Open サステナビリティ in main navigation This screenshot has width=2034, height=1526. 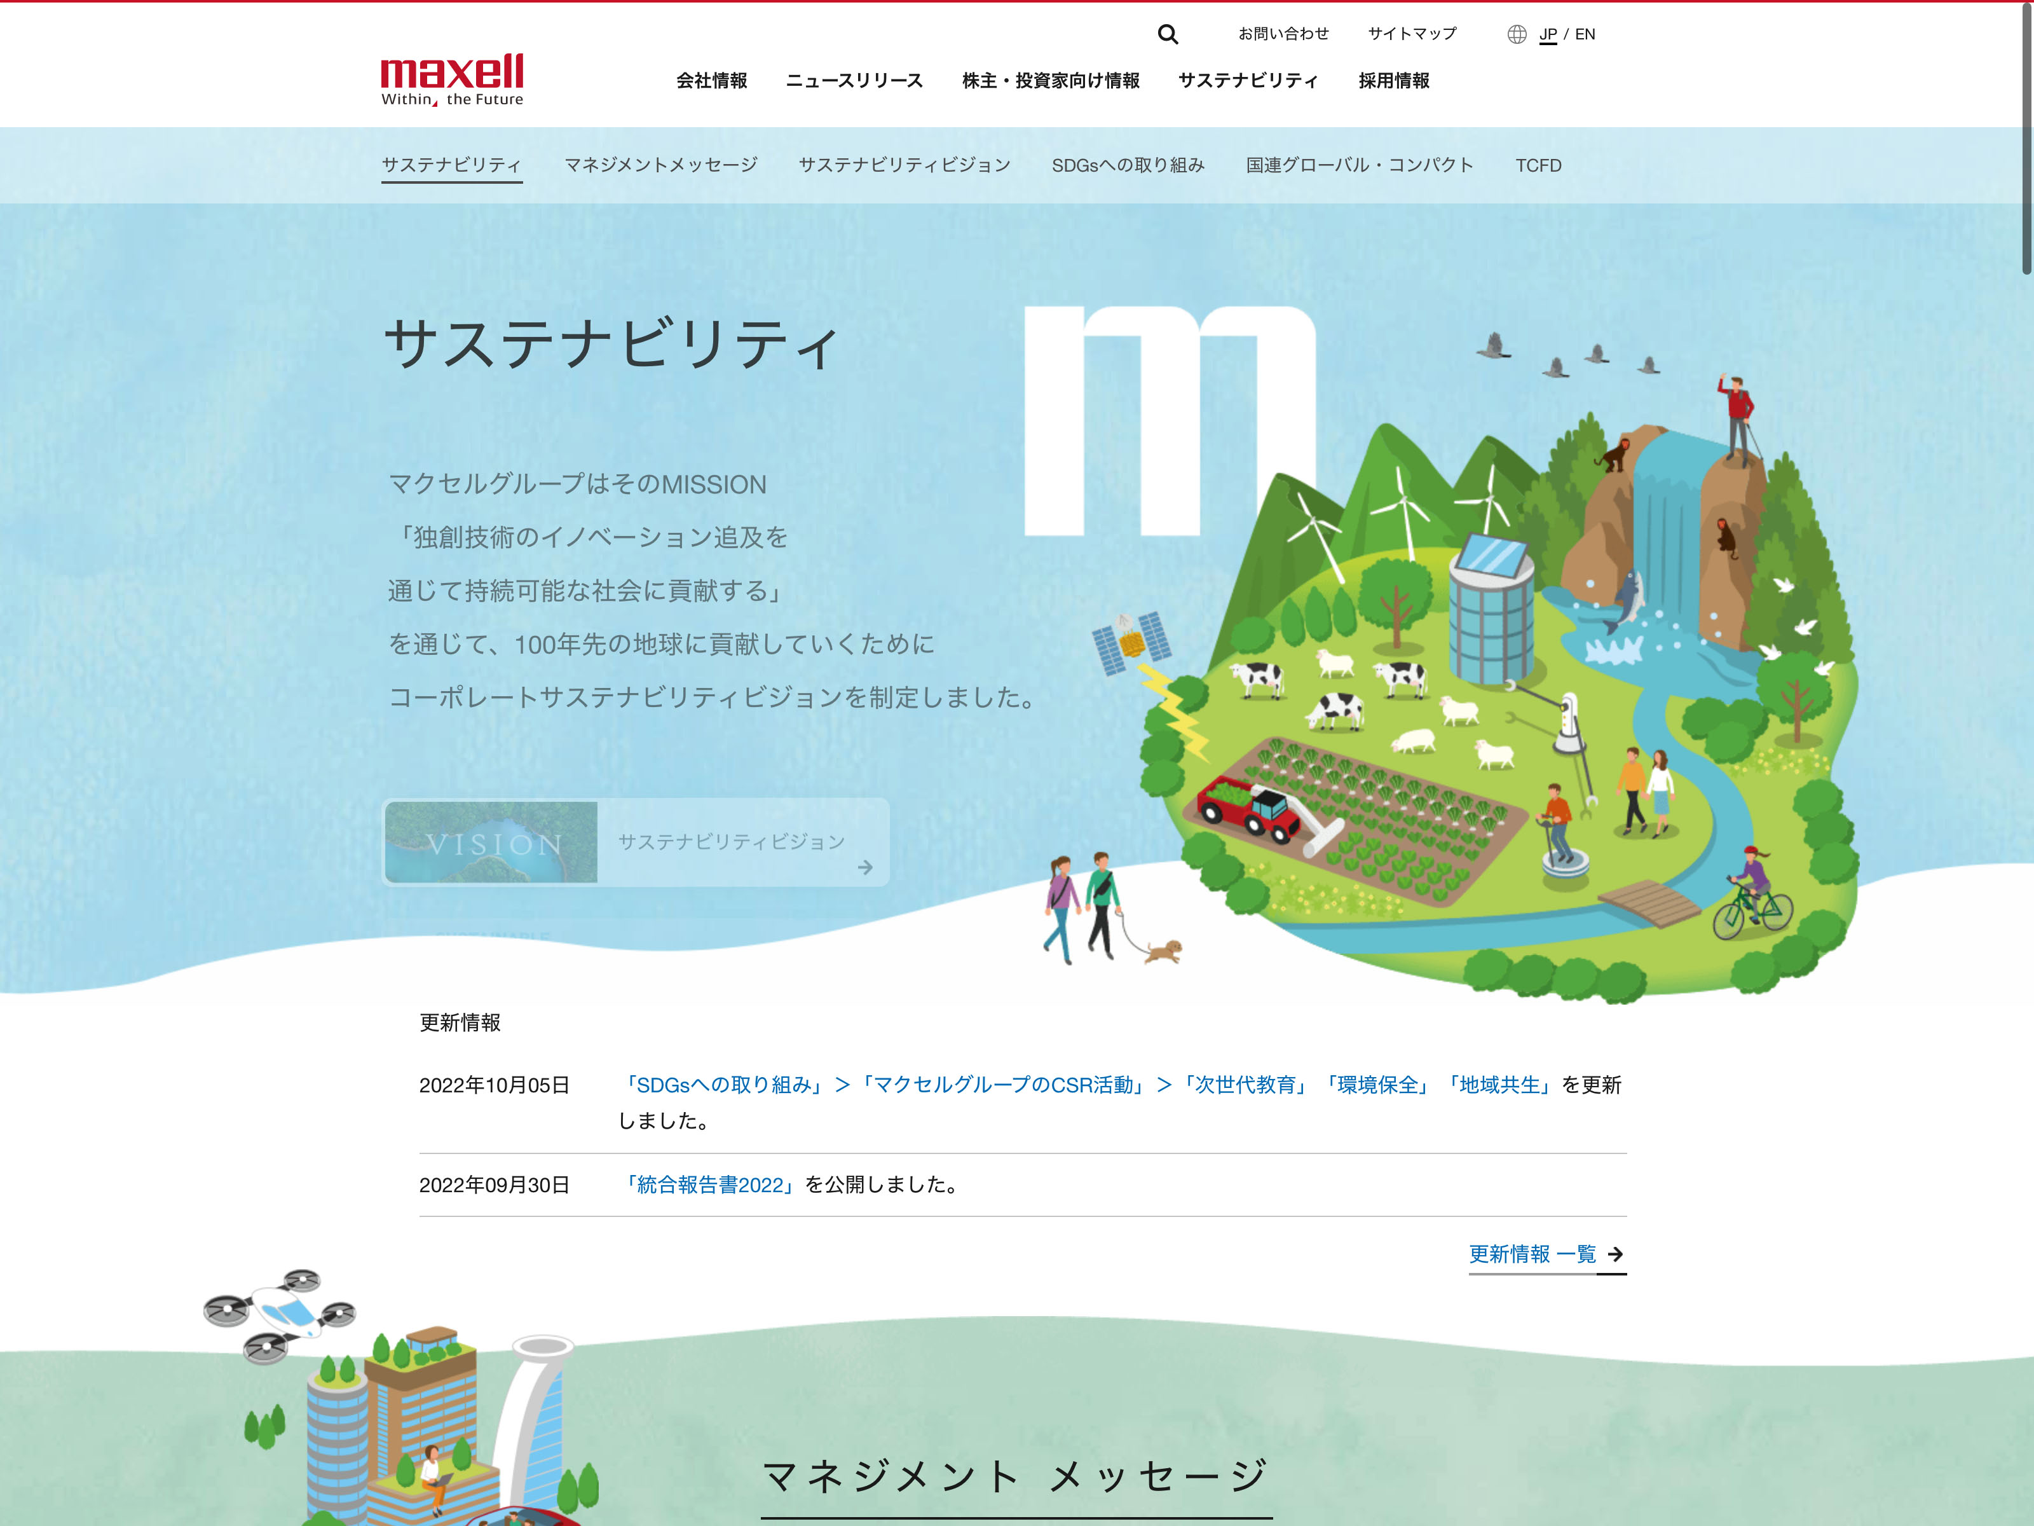(1248, 81)
